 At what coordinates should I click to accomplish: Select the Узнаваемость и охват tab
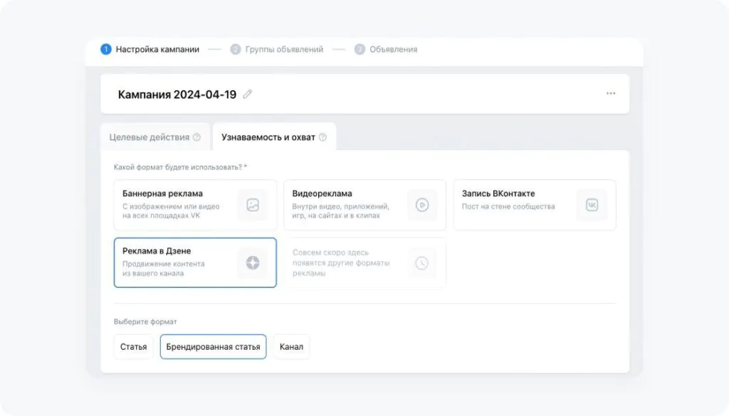(274, 137)
